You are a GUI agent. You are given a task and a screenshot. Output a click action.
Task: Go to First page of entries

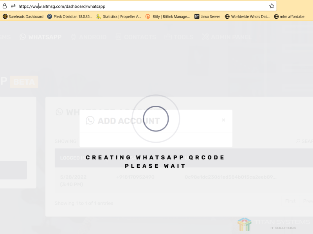[x=290, y=200]
